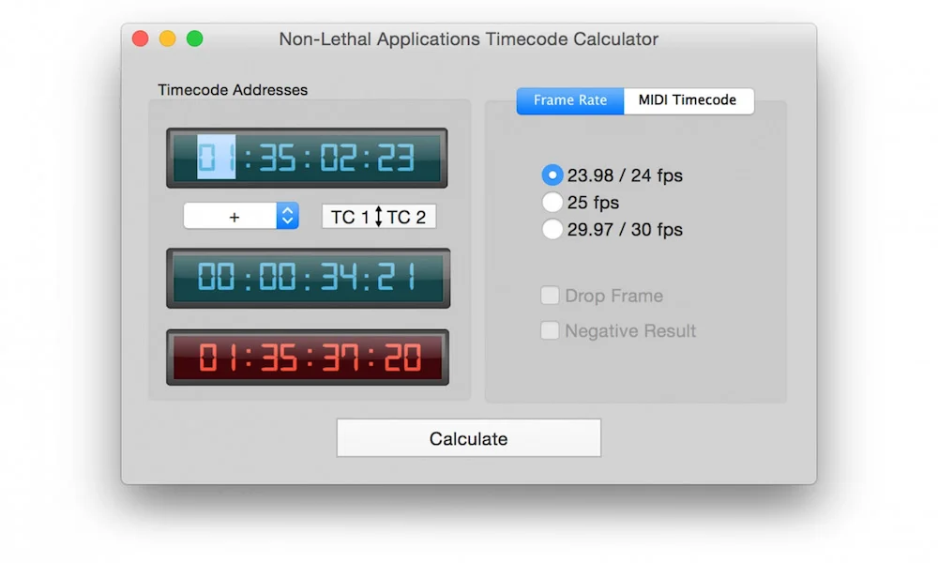The image size is (938, 563).
Task: Enable the Drop Frame checkbox
Action: pos(550,296)
